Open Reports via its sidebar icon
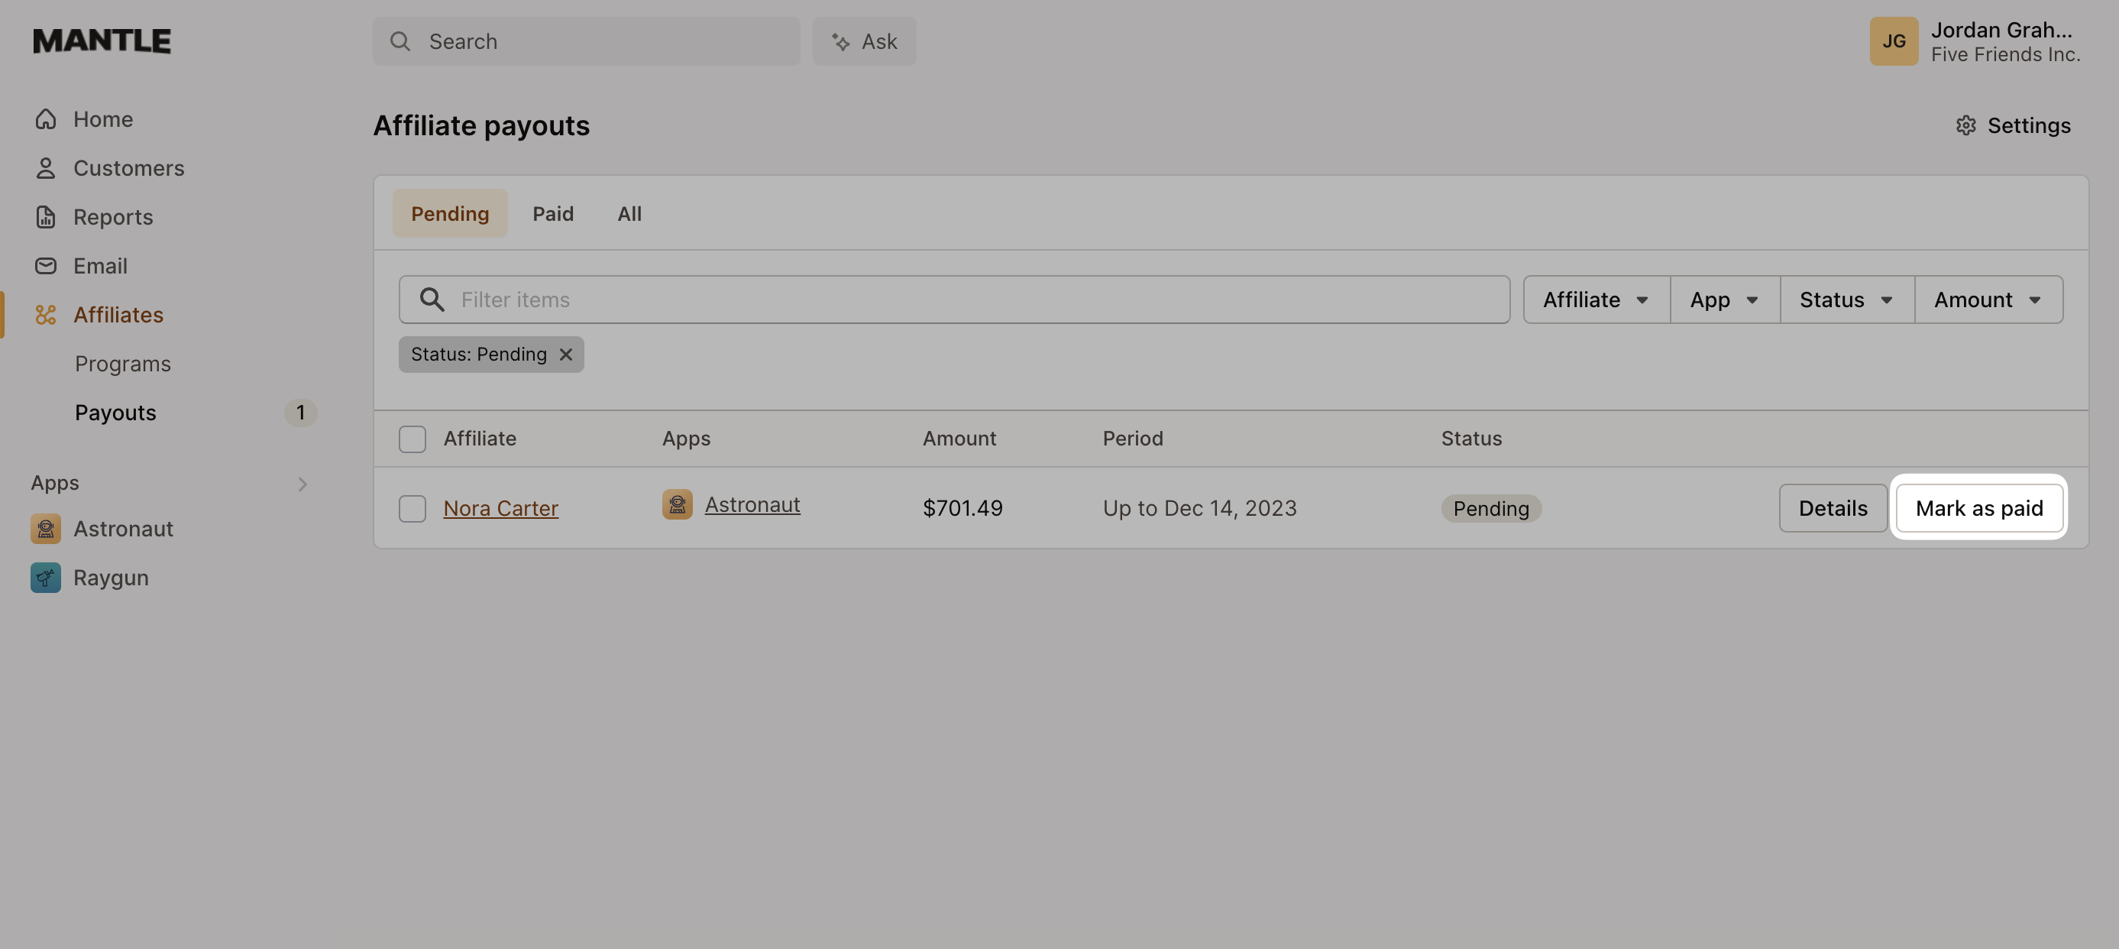This screenshot has height=949, width=2119. 46,216
